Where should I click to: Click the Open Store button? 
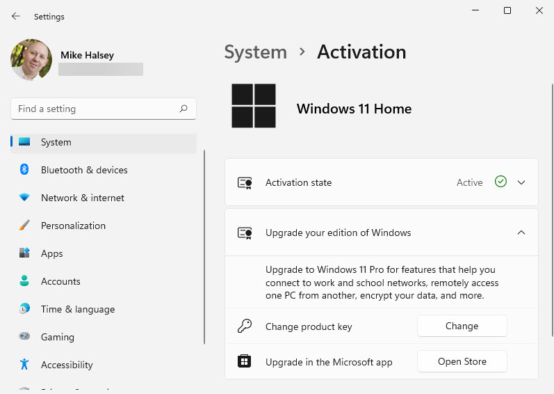(x=462, y=361)
